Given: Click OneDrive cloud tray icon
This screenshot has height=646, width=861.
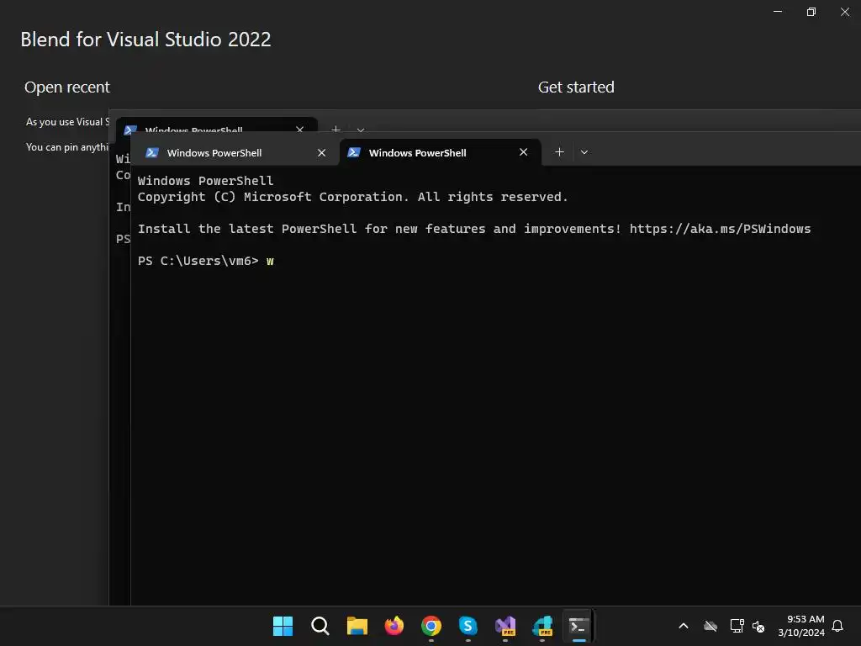Looking at the screenshot, I should (x=710, y=626).
